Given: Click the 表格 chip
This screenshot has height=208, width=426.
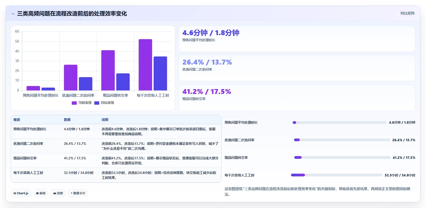Looking at the screenshot, I should [41, 193].
